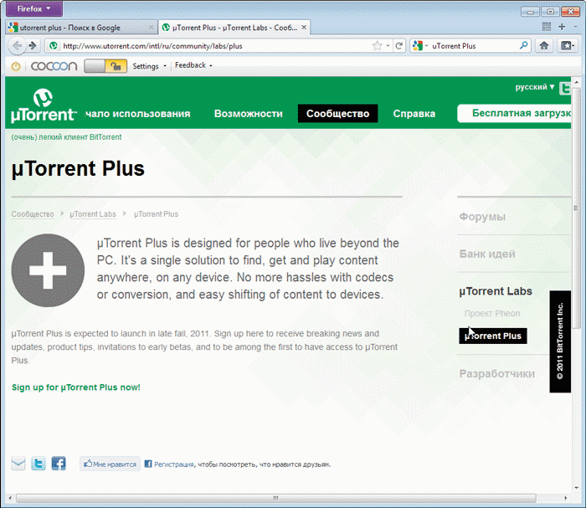This screenshot has width=586, height=508.
Task: Click the site identity icon in address bar
Action: [54, 46]
